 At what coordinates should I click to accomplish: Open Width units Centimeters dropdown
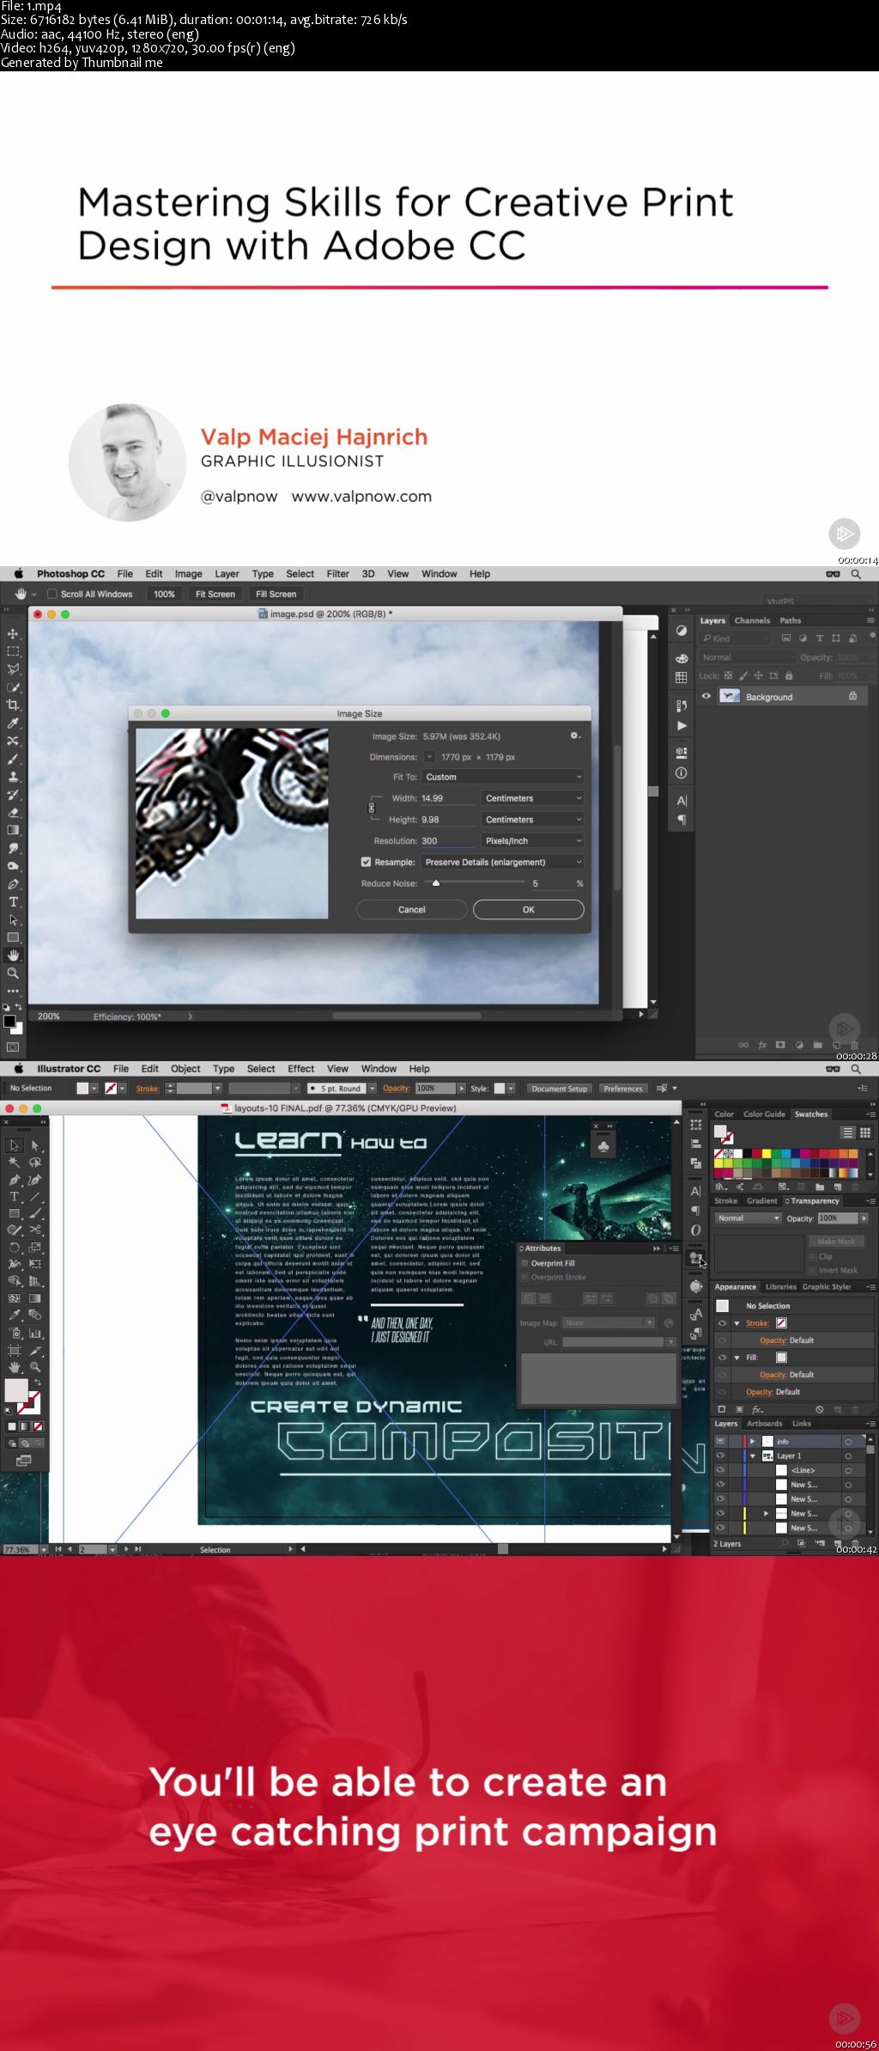tap(533, 798)
